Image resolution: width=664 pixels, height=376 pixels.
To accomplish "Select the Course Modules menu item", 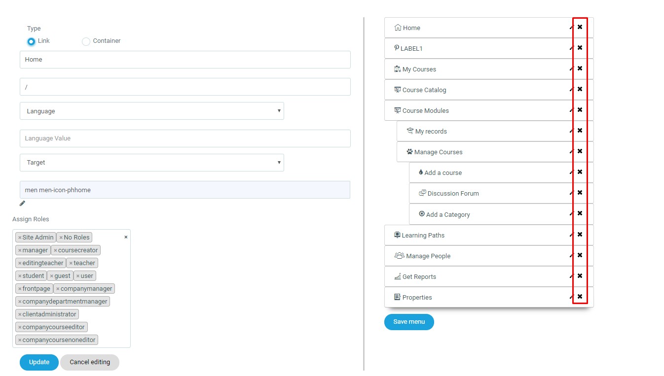I will (425, 110).
